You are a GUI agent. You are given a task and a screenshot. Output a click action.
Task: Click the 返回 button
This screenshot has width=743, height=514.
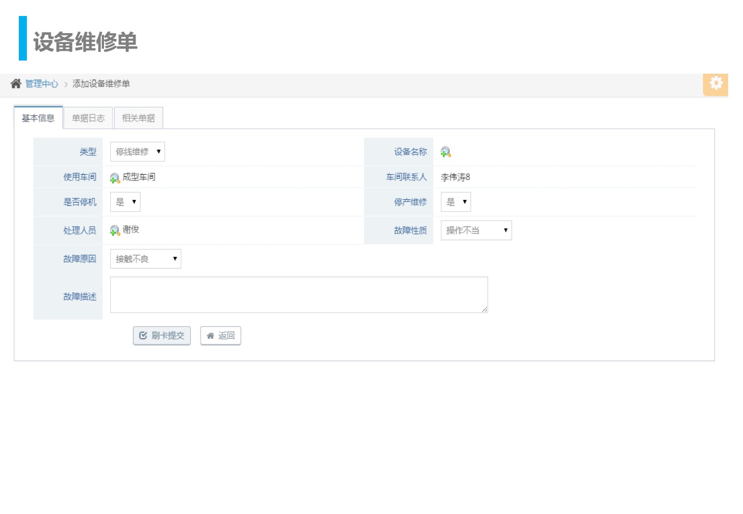[x=221, y=336]
